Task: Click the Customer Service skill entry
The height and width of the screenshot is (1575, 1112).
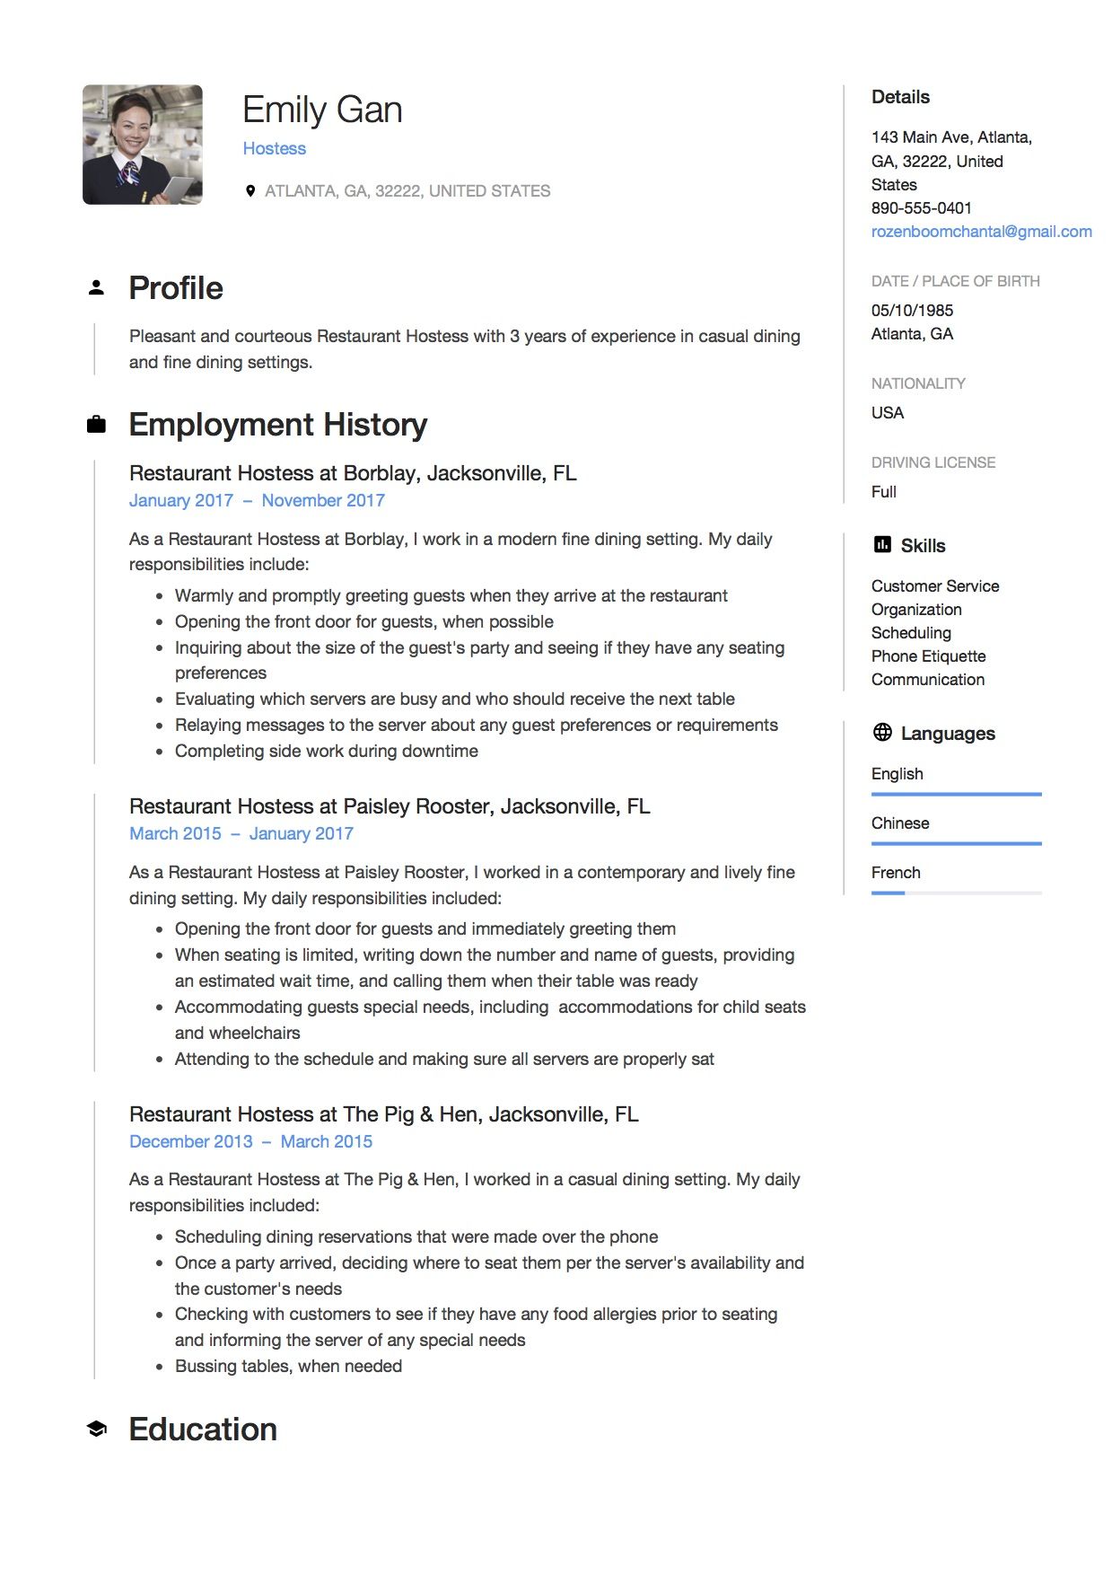Action: pyautogui.click(x=935, y=586)
